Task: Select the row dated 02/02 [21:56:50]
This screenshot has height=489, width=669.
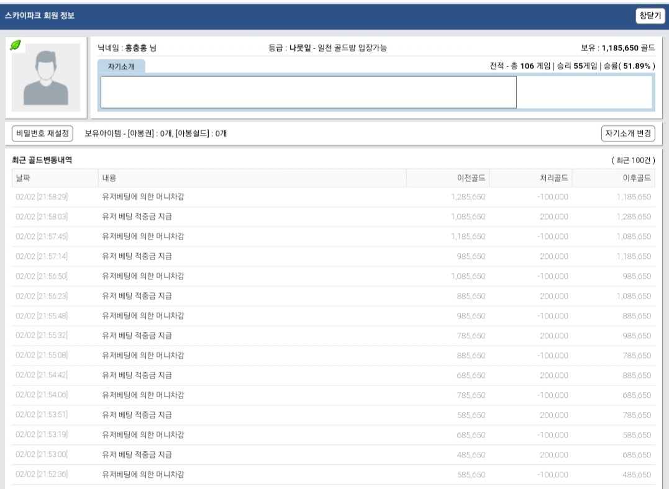Action: click(x=333, y=276)
